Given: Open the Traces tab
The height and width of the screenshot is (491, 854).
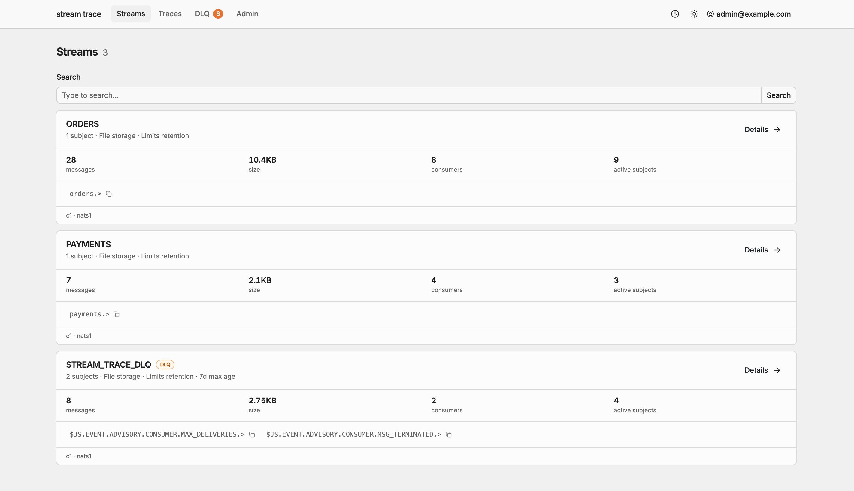Looking at the screenshot, I should pyautogui.click(x=170, y=14).
